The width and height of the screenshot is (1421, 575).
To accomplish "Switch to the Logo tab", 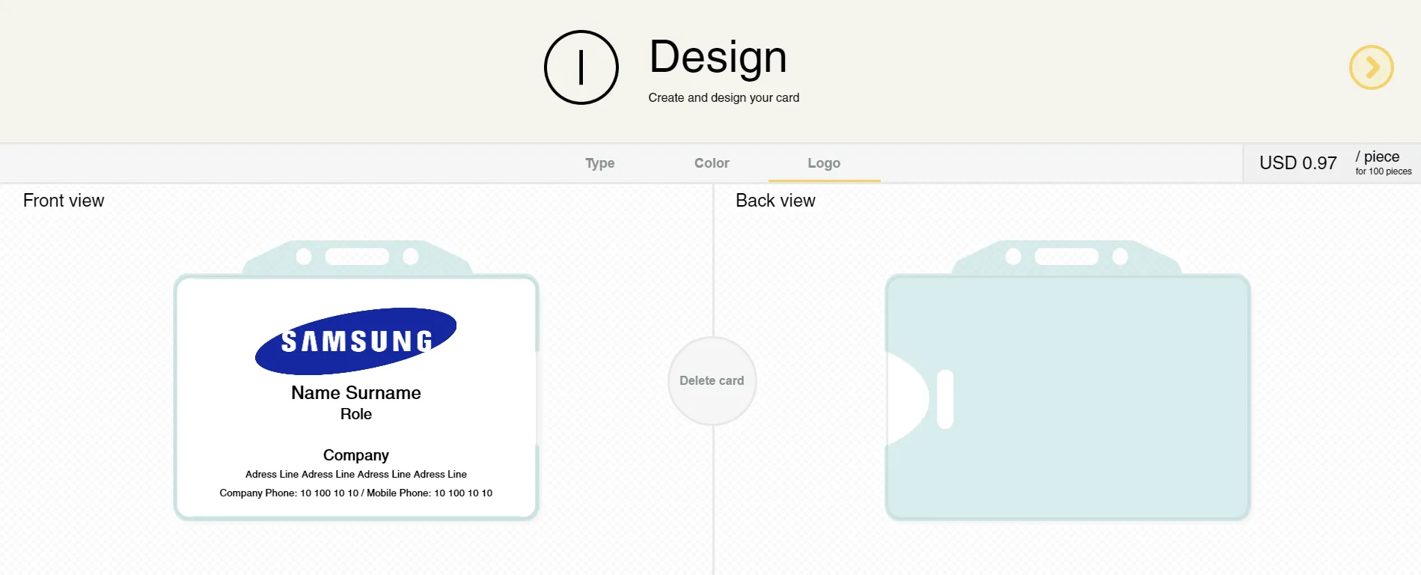I will pyautogui.click(x=824, y=163).
